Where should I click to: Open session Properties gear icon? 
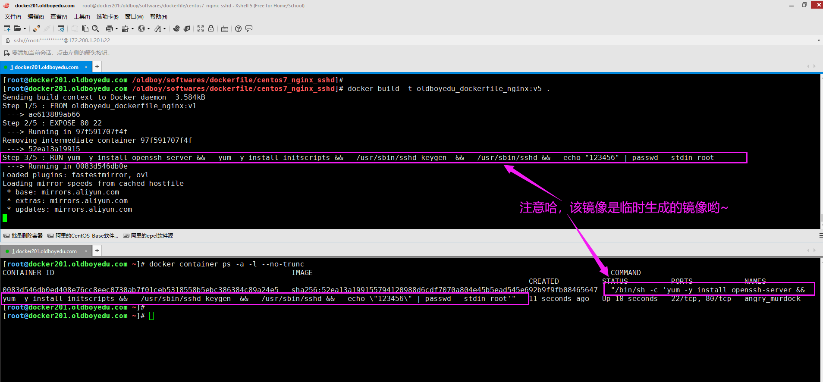[61, 28]
